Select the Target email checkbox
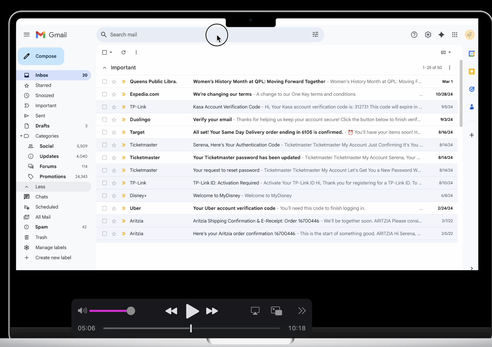 click(105, 132)
